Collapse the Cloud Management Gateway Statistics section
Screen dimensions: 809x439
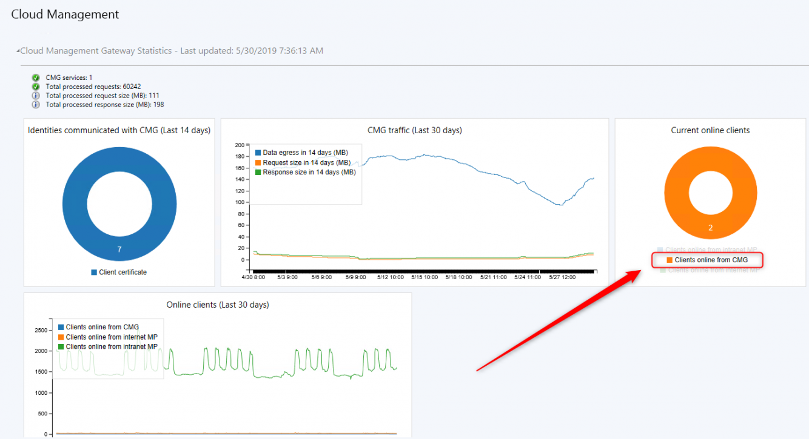(x=19, y=50)
